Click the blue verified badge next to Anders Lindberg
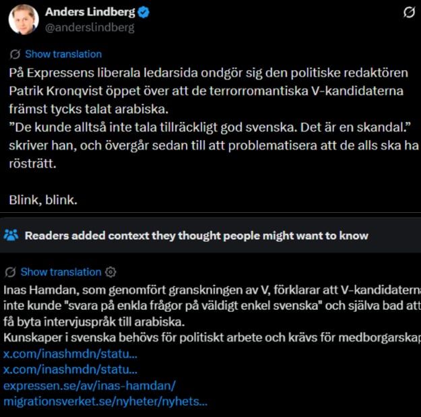The width and height of the screenshot is (421, 417). coord(143,12)
